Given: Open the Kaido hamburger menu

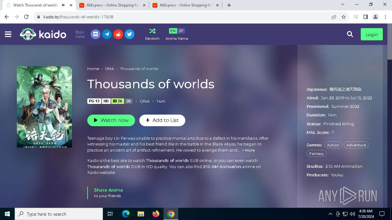Looking at the screenshot, I should coord(8,34).
